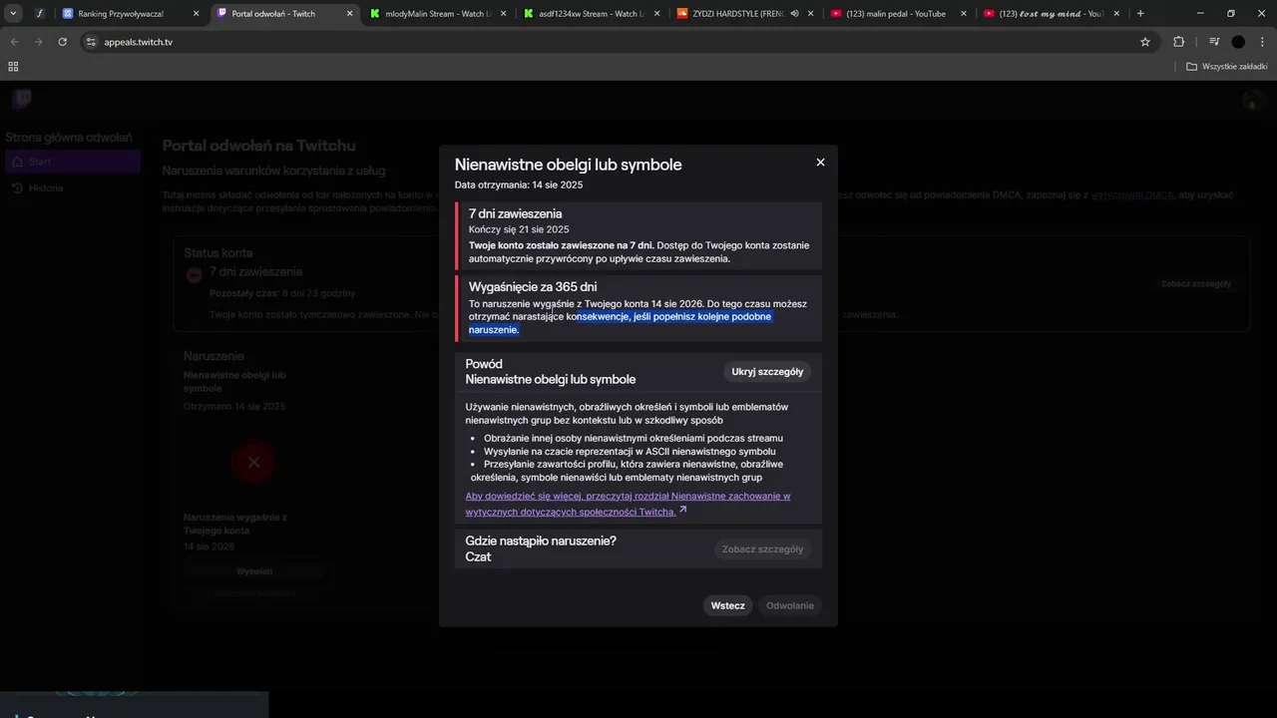
Task: Click the 7 dni zawieszenia heading in dialog
Action: pos(515,213)
